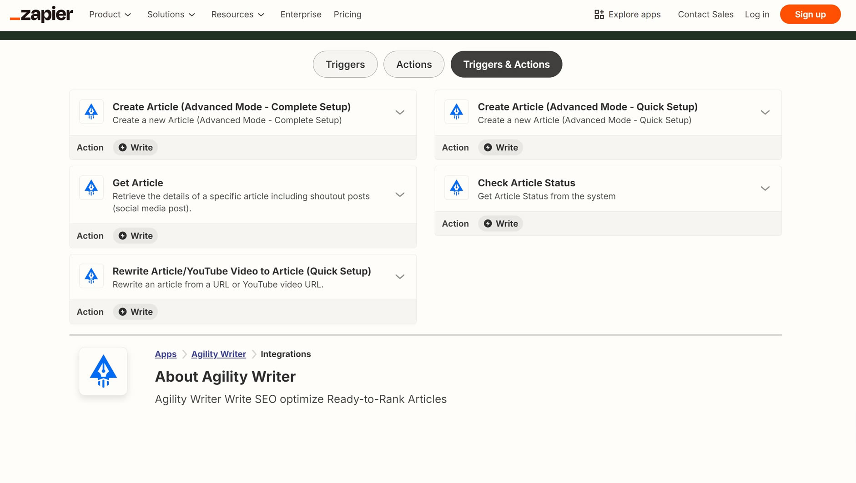Click 'Get Article Status from the system' description

click(x=547, y=196)
